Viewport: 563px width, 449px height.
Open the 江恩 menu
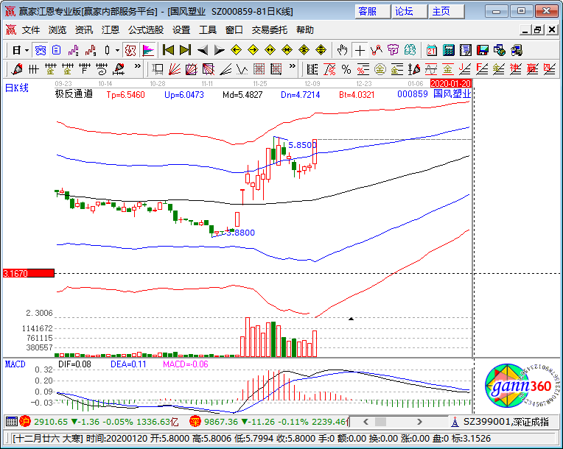point(111,30)
